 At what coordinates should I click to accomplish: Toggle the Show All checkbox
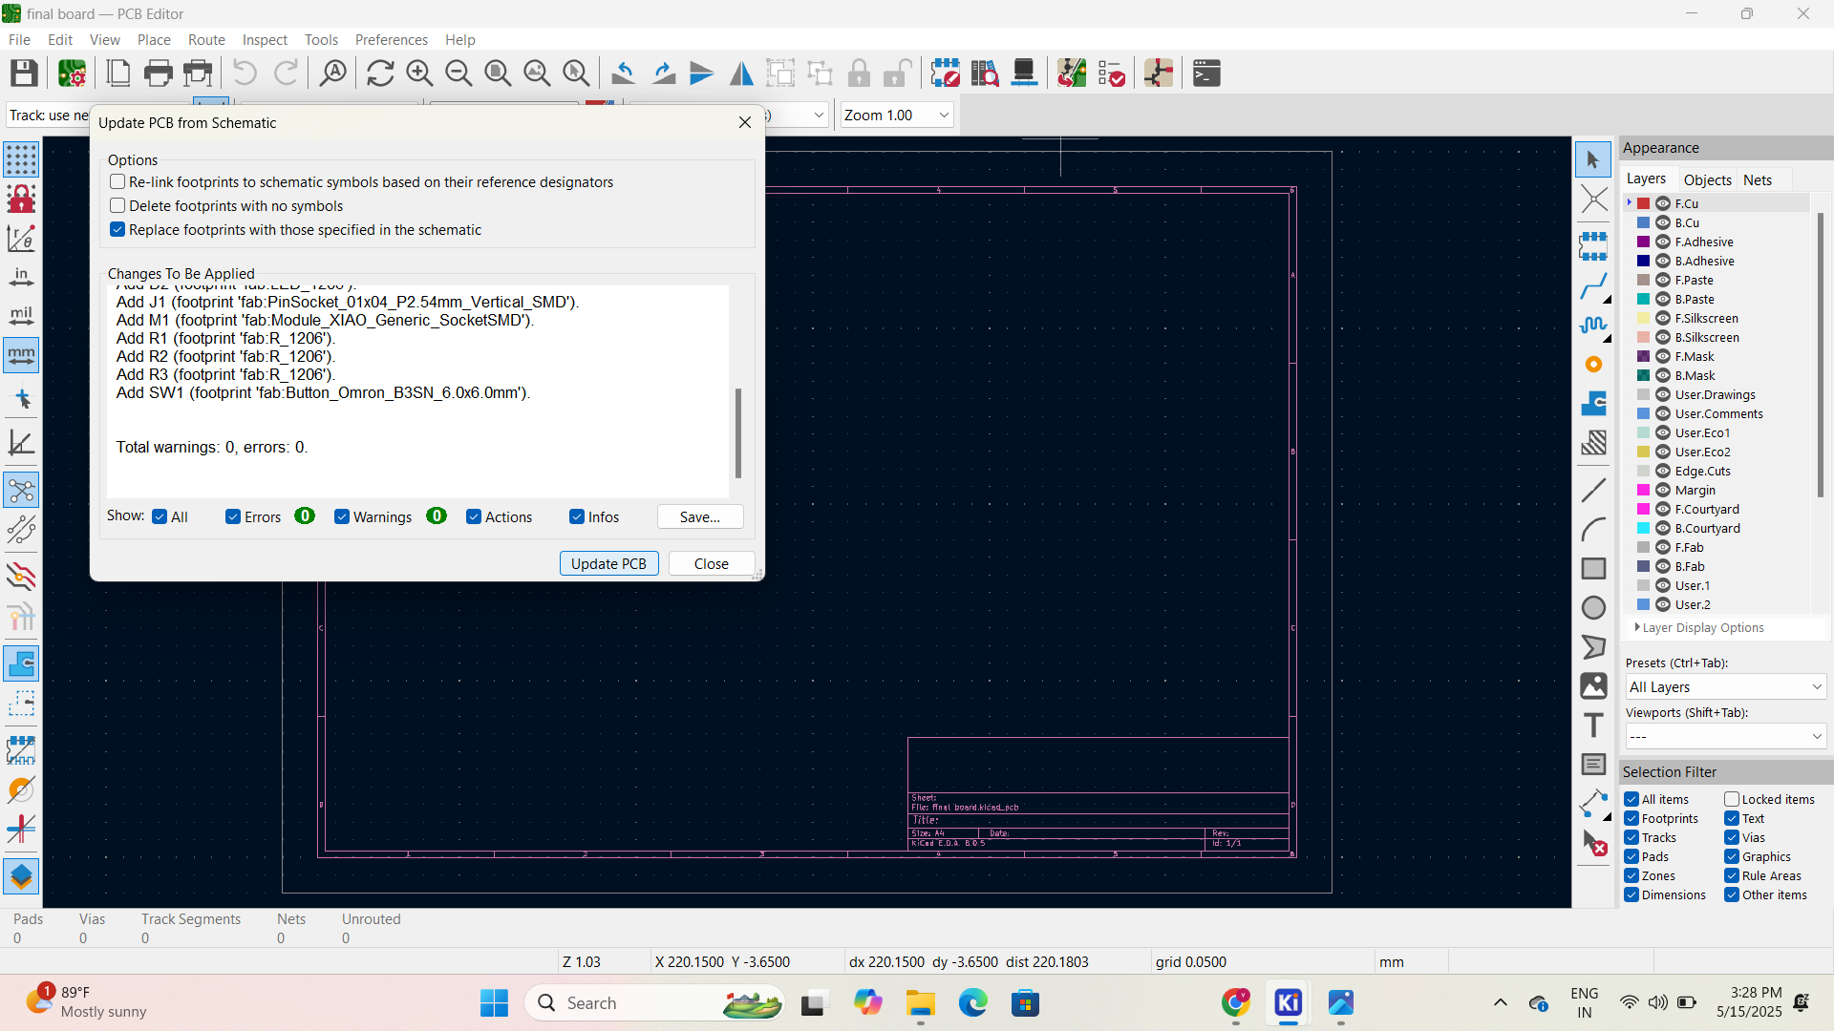tap(160, 516)
